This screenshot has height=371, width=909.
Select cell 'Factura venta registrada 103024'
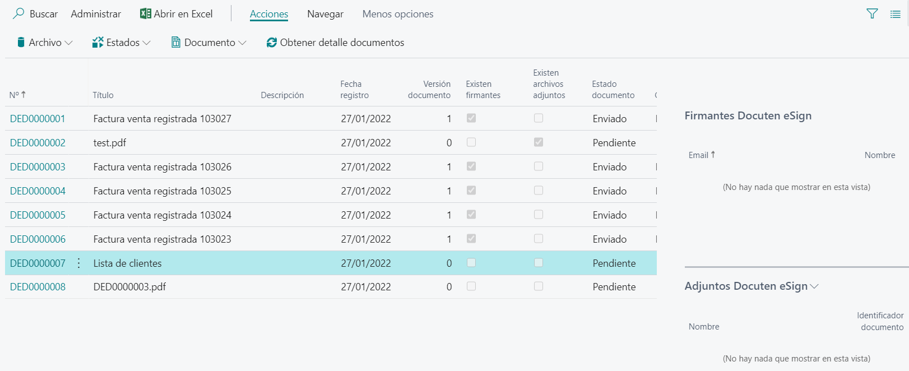point(163,215)
